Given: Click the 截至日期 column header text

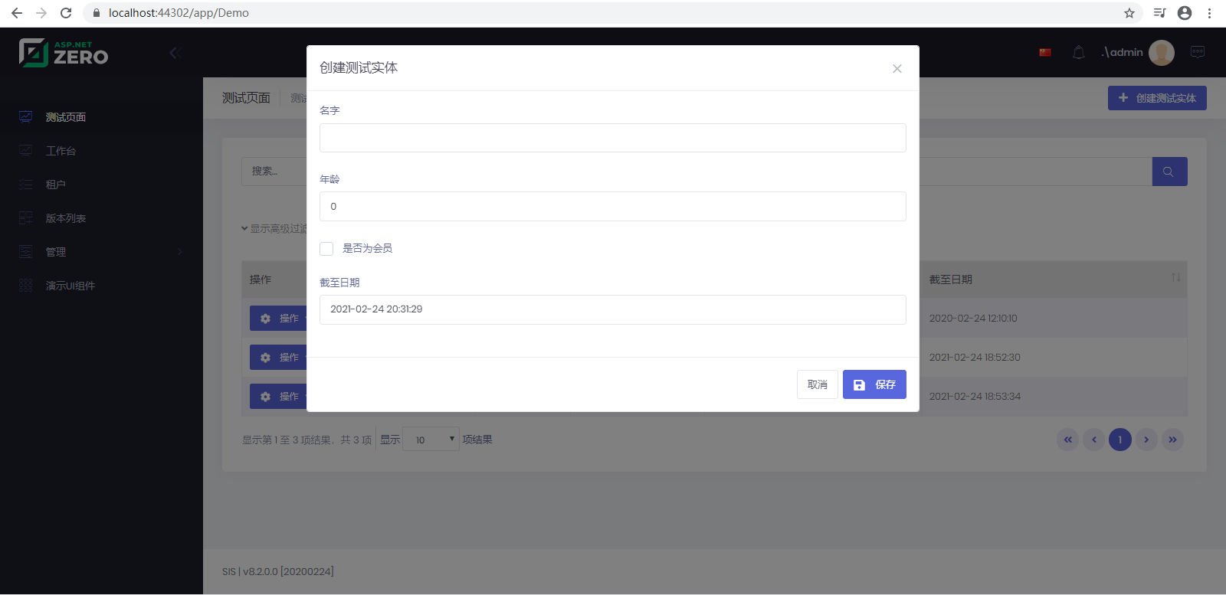Looking at the screenshot, I should [x=950, y=280].
